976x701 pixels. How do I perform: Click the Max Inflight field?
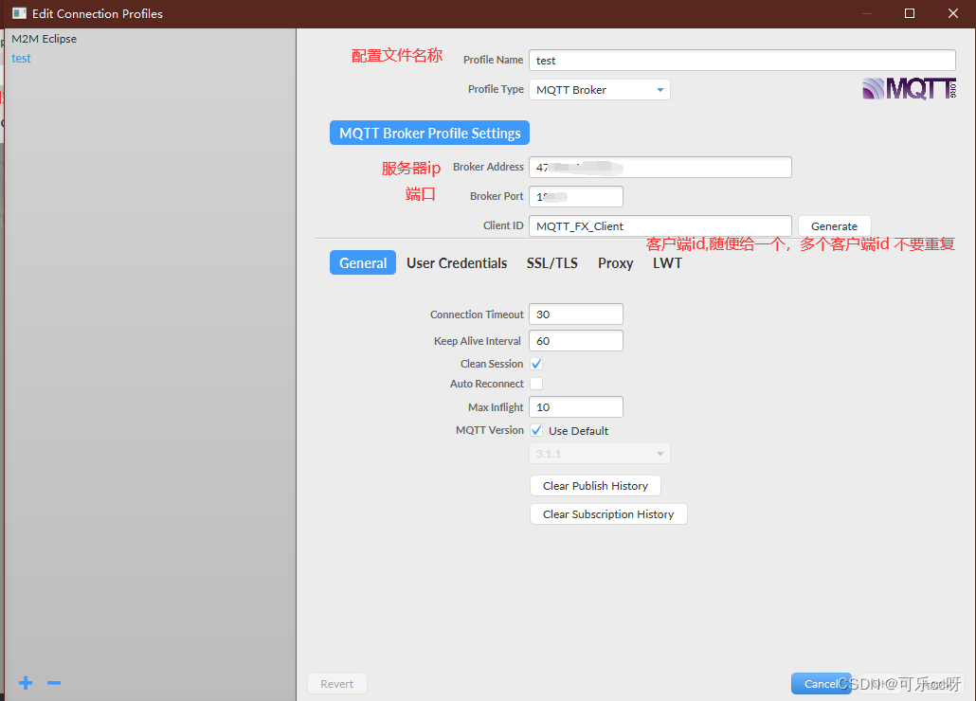[576, 406]
